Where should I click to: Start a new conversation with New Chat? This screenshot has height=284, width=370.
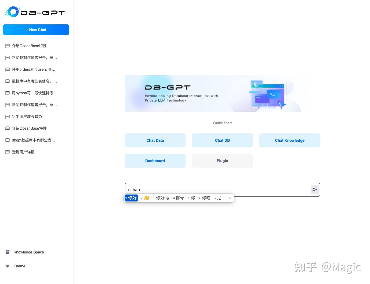36,30
